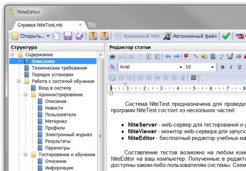
Task: Click the Undo blue arrow
Action: pyautogui.click(x=168, y=56)
